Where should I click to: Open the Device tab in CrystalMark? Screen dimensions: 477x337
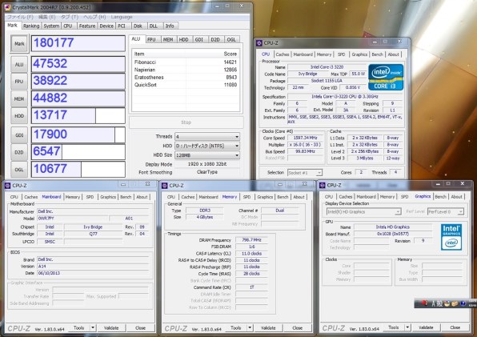[106, 26]
